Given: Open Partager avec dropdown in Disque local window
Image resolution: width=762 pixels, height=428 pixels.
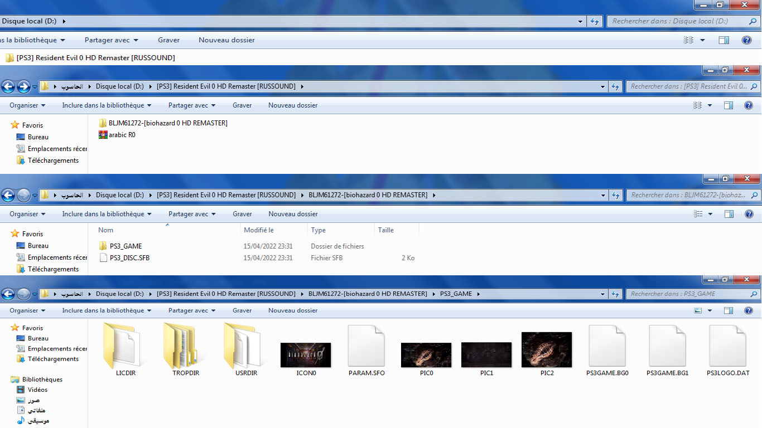Looking at the screenshot, I should (x=111, y=40).
